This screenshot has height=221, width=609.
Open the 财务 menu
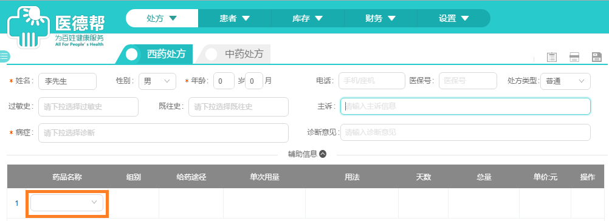[x=380, y=18]
